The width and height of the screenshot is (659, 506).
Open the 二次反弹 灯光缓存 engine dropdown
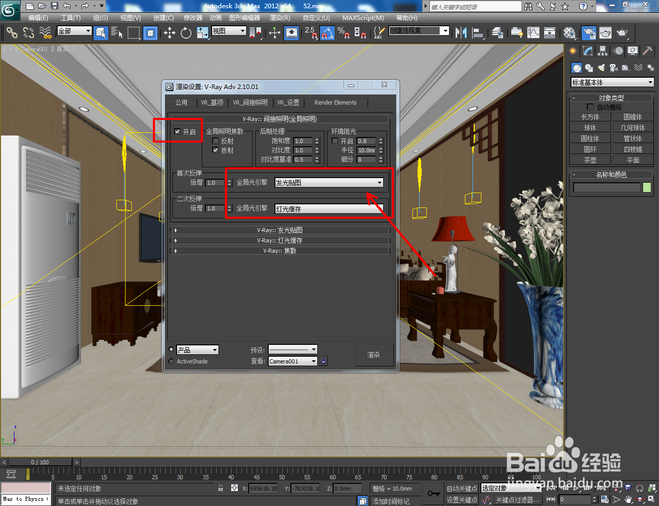click(329, 209)
